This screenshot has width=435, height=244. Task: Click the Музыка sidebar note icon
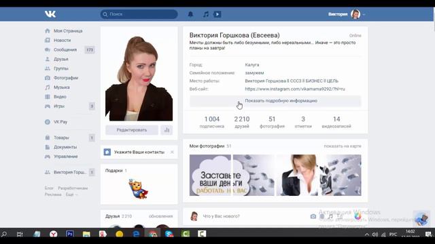(x=48, y=87)
